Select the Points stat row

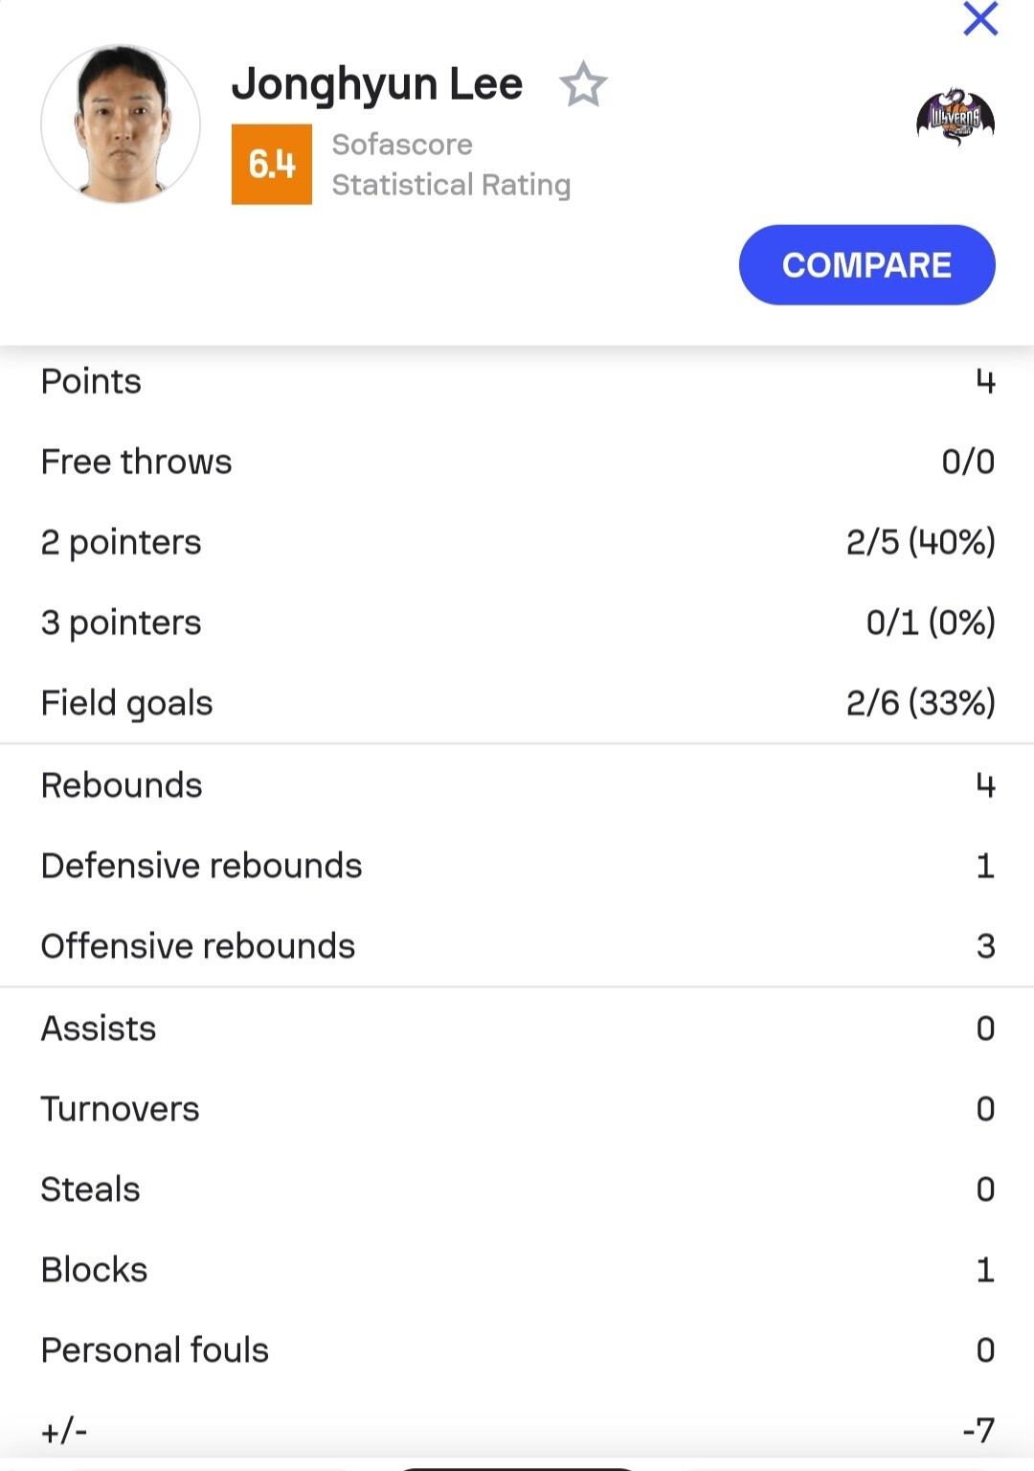tap(517, 381)
